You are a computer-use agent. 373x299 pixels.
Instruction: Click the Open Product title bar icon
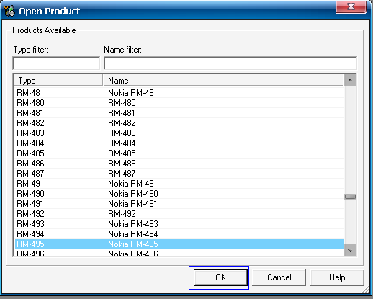tap(9, 11)
